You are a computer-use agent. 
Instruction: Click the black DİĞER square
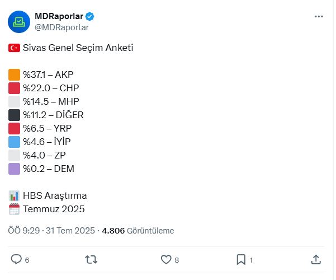pos(14,115)
